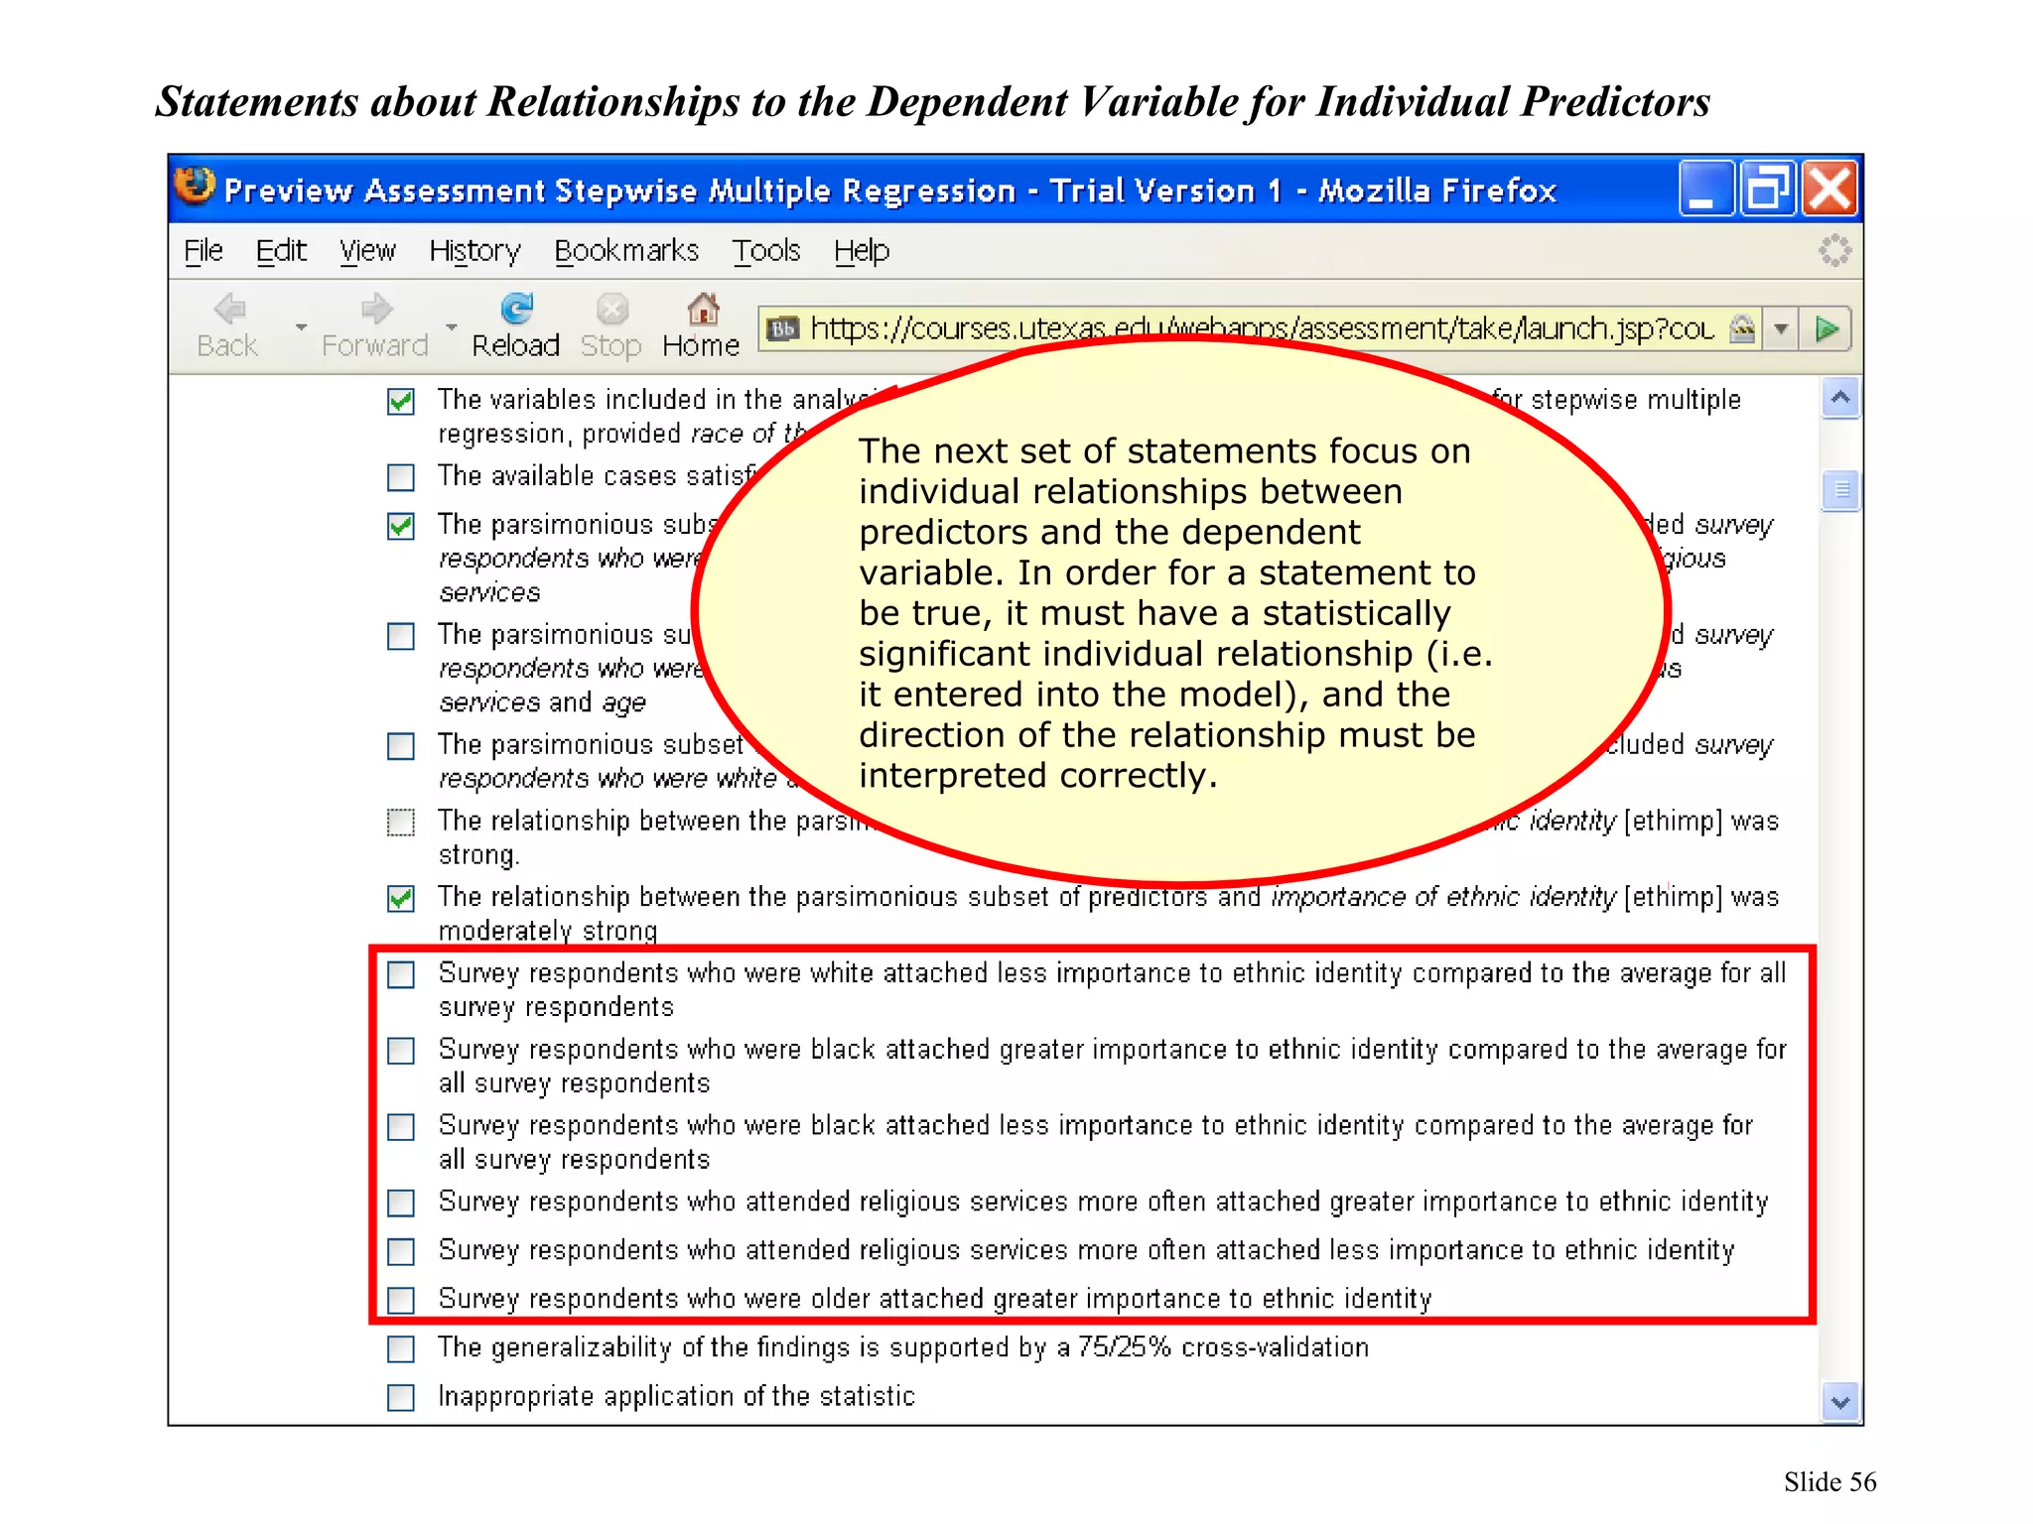Viewport: 2033px width, 1524px height.
Task: Check 'white attached less importance' checkbox
Action: [x=401, y=975]
